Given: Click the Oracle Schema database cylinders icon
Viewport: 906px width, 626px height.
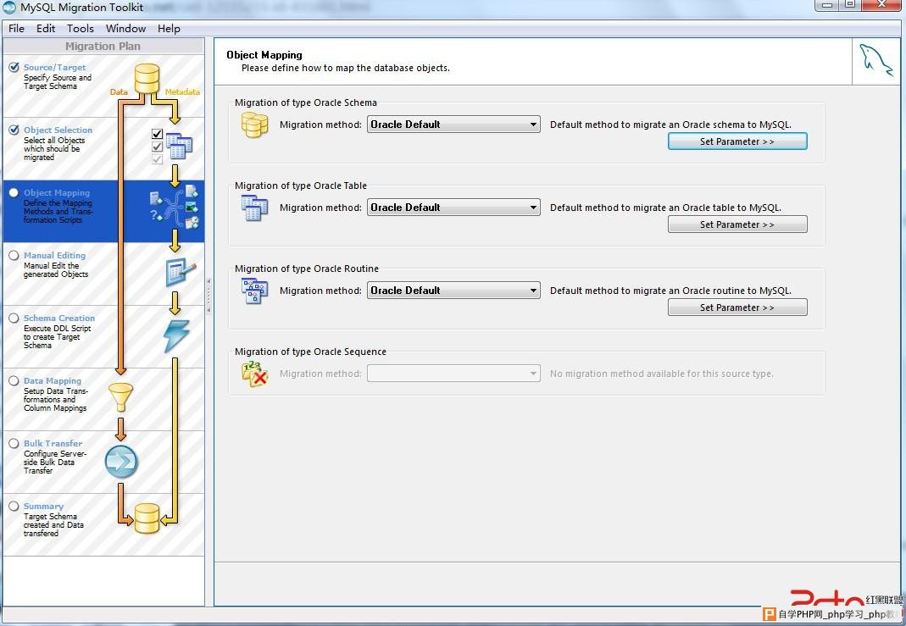Looking at the screenshot, I should pos(255,125).
